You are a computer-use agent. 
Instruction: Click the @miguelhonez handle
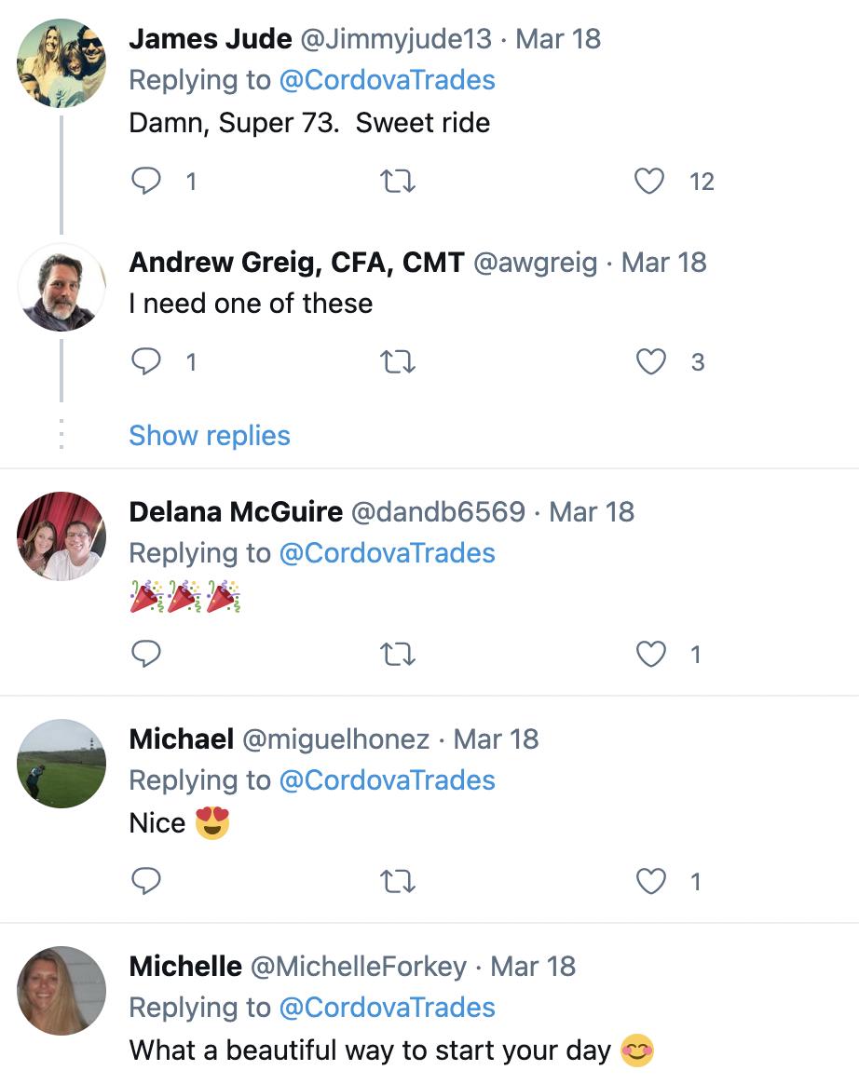point(336,739)
